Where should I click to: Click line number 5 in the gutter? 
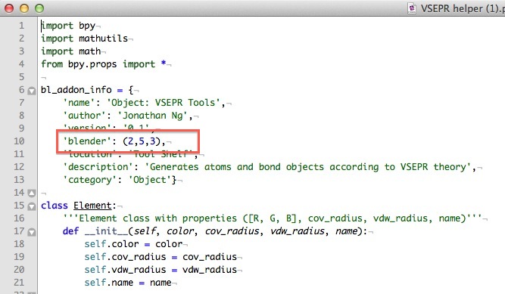[x=22, y=77]
